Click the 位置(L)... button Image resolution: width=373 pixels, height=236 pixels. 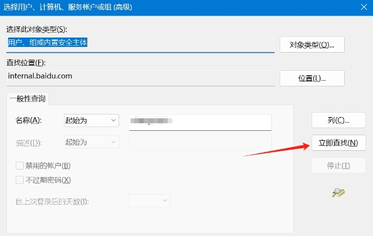[x=312, y=78]
